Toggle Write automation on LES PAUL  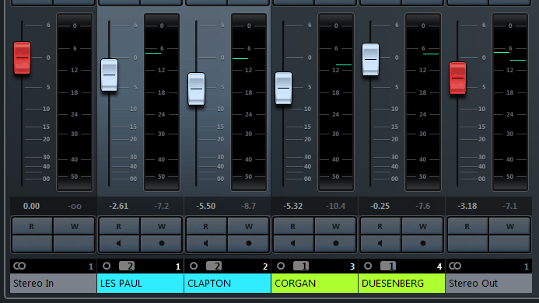pyautogui.click(x=162, y=226)
